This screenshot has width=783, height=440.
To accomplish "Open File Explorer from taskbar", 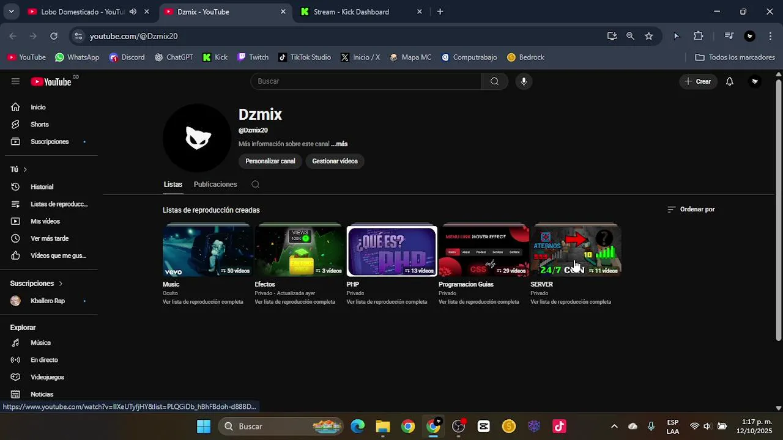I will click(x=383, y=427).
